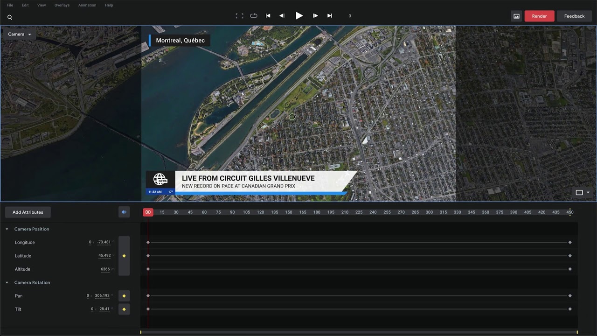Click the Altitude attribute label

[22, 269]
